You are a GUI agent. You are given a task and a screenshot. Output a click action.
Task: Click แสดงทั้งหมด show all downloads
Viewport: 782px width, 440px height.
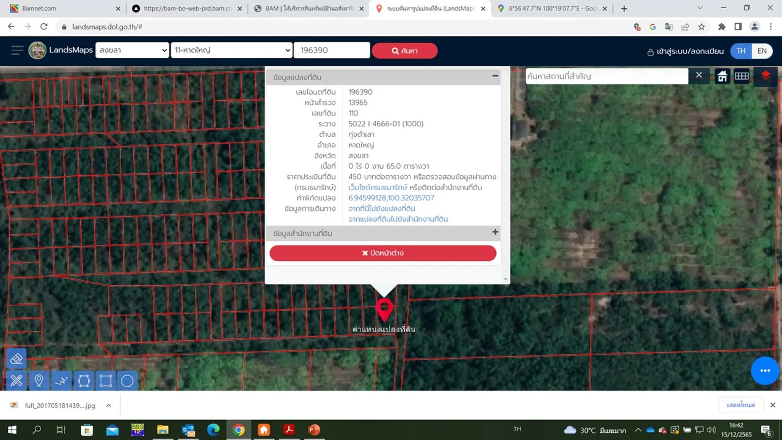pyautogui.click(x=741, y=405)
